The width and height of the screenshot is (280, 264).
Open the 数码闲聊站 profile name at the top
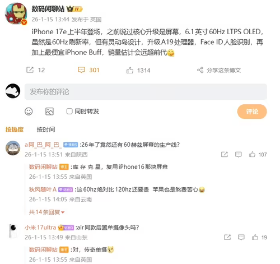(x=48, y=9)
